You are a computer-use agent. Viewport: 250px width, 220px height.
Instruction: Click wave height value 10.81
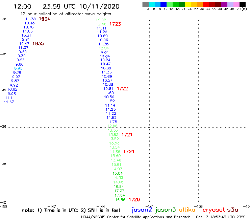108,89
